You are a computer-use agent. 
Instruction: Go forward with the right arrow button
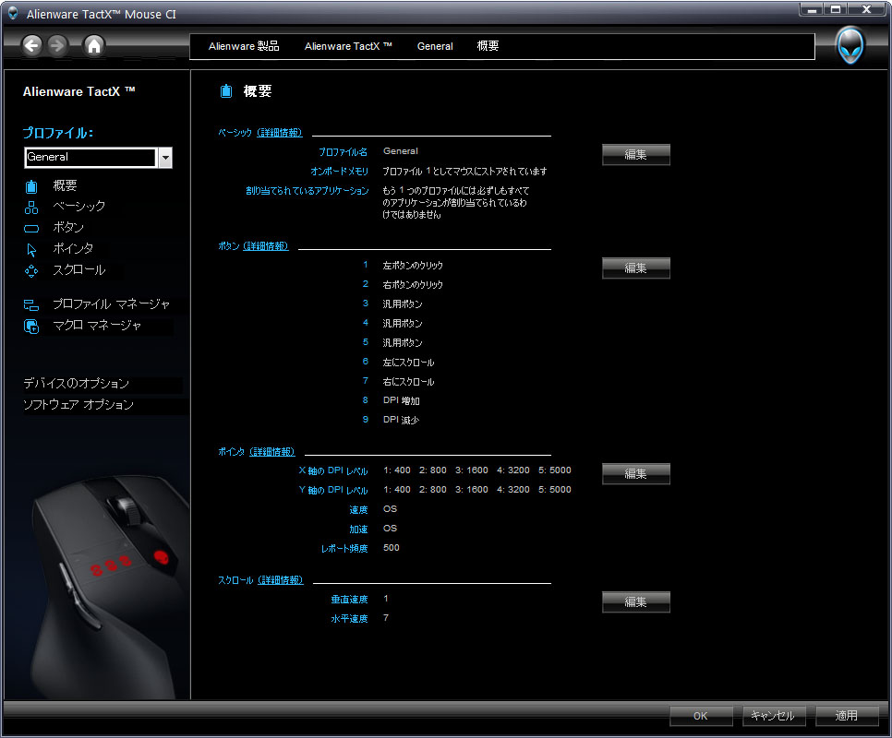tap(57, 45)
